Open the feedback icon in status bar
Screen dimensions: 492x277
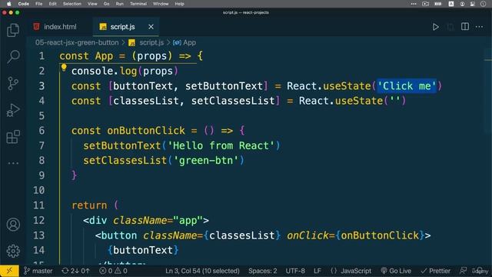pyautogui.click(x=463, y=271)
